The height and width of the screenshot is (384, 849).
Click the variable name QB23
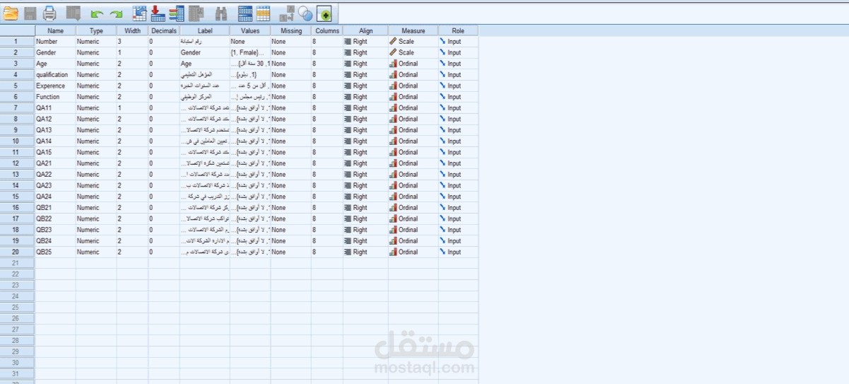(x=44, y=230)
